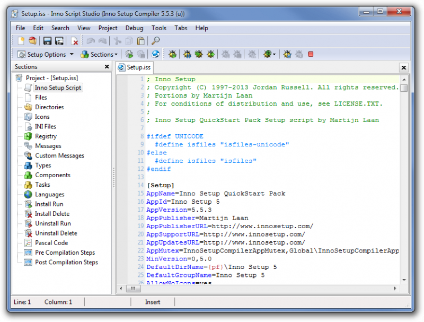Click the Compile script gear icon
This screenshot has height=322, width=424.
[129, 54]
